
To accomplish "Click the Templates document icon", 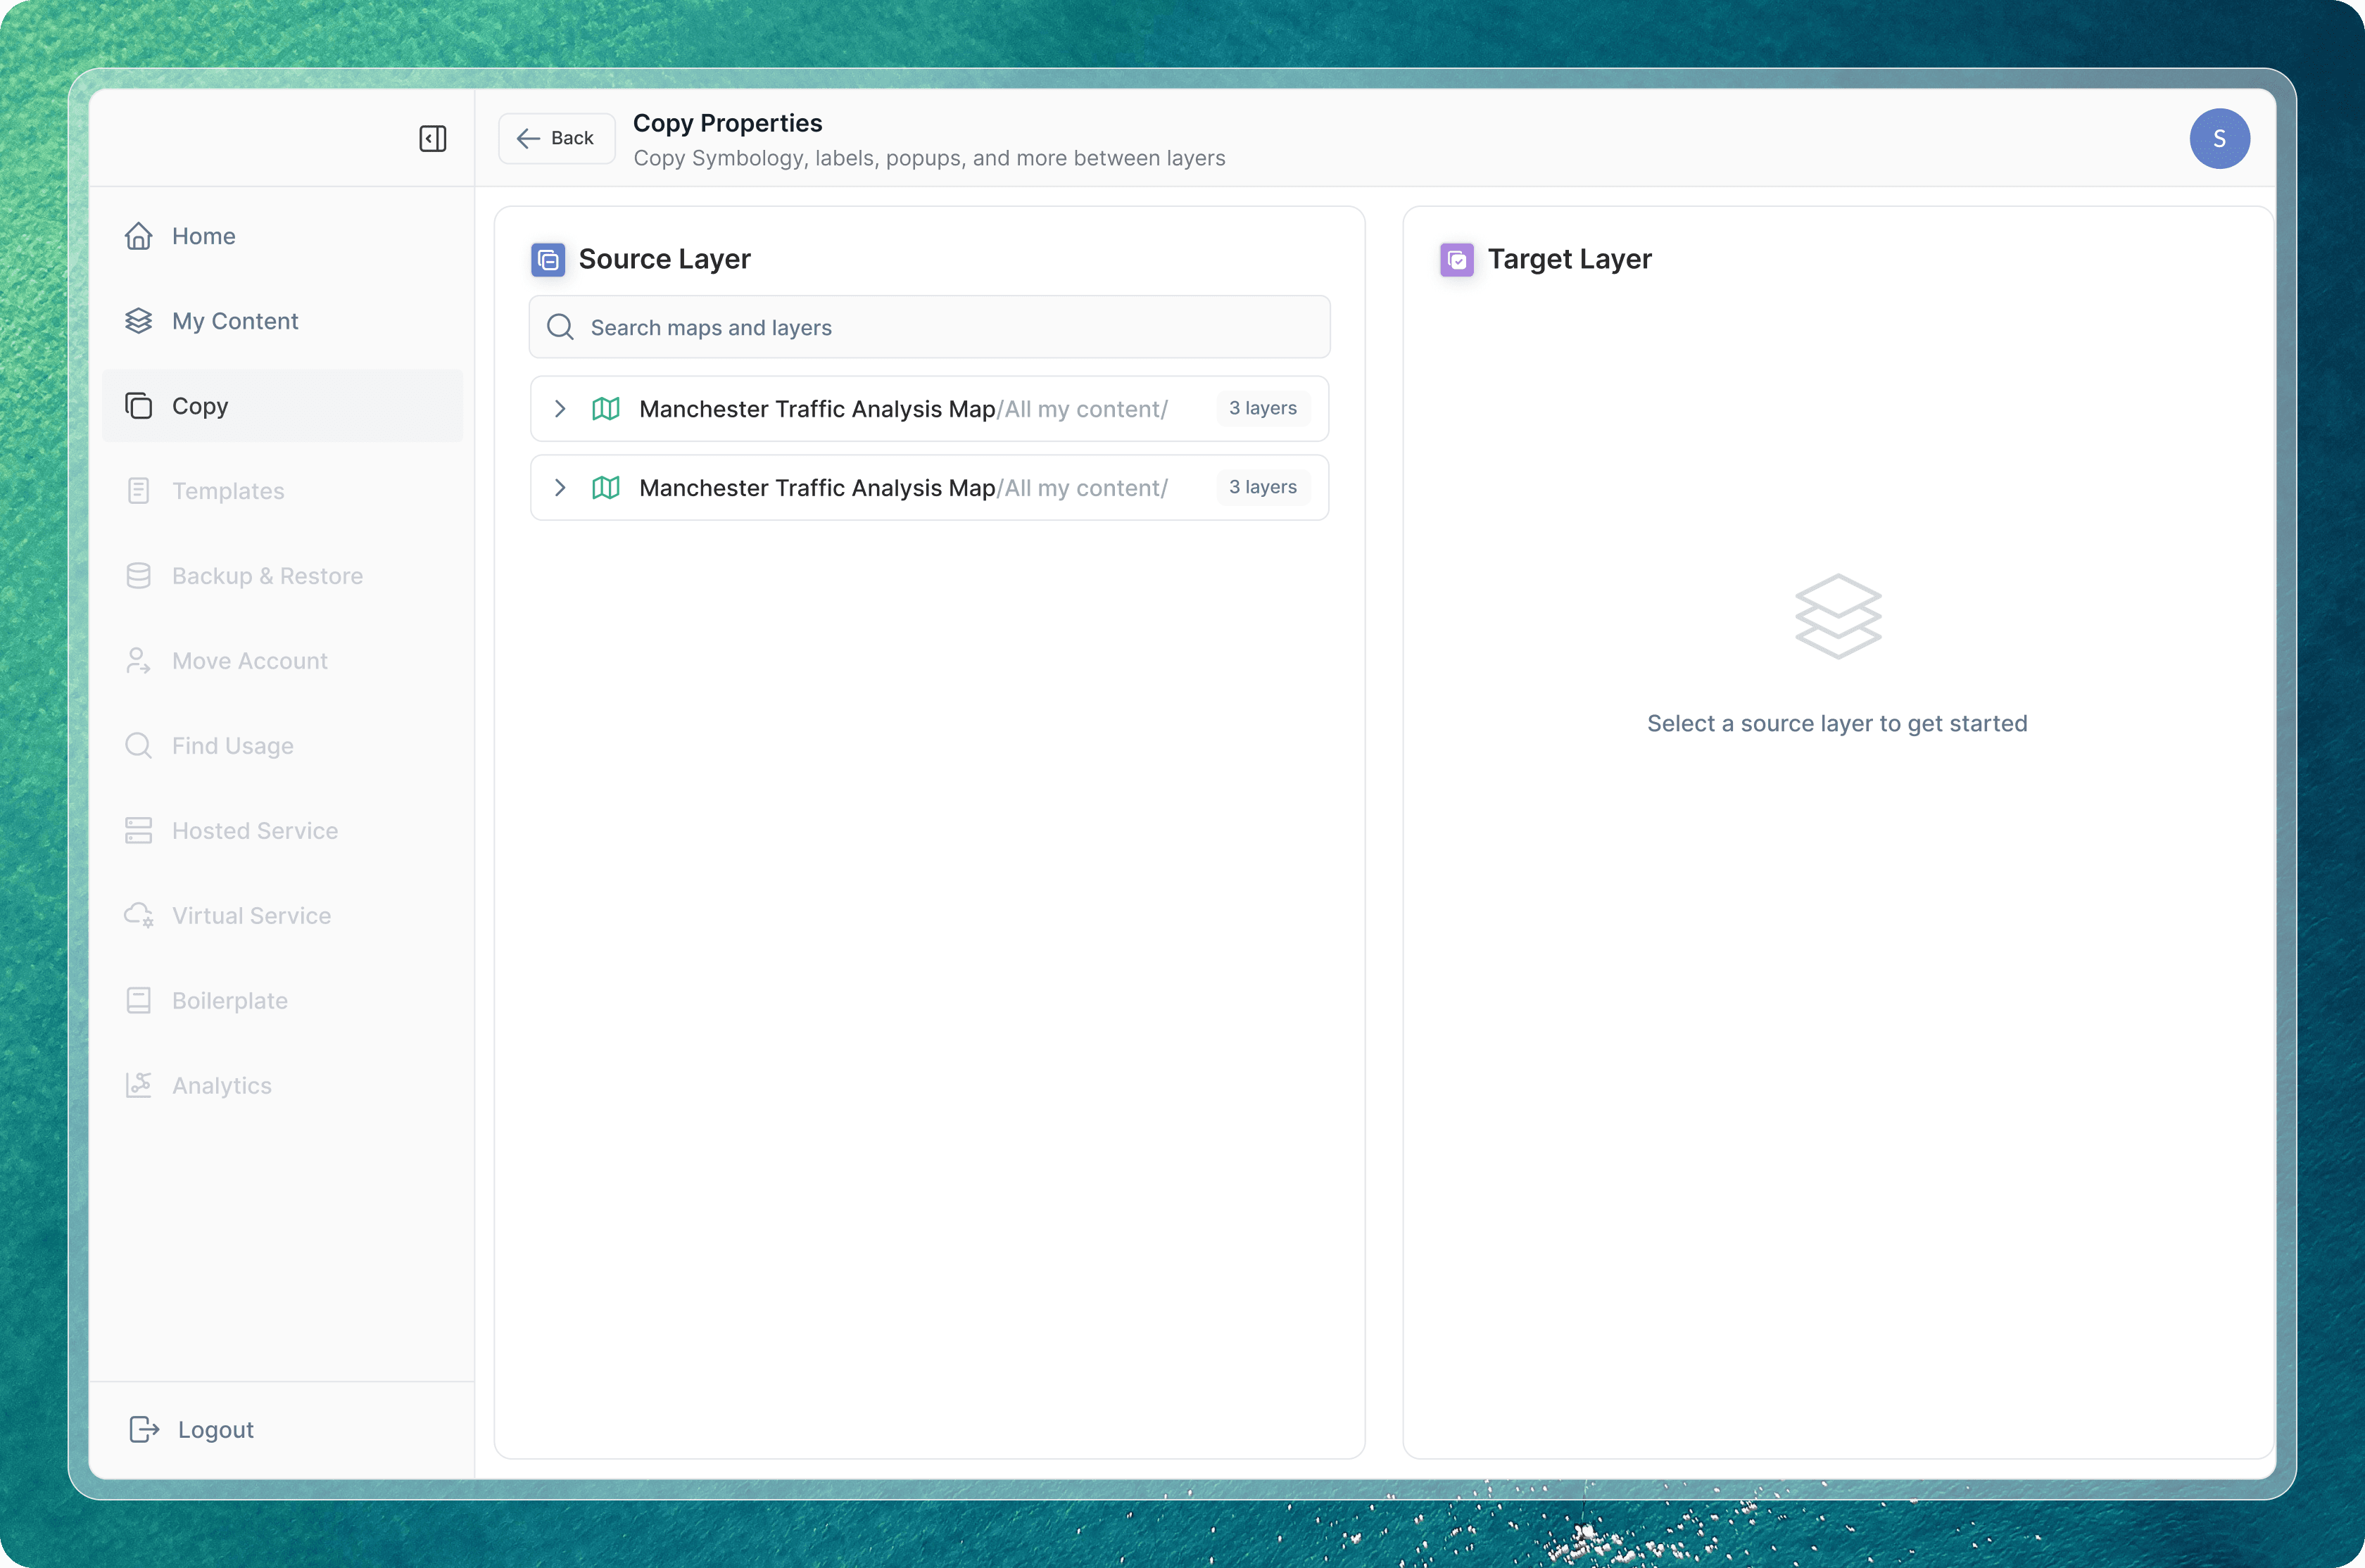I will point(139,491).
